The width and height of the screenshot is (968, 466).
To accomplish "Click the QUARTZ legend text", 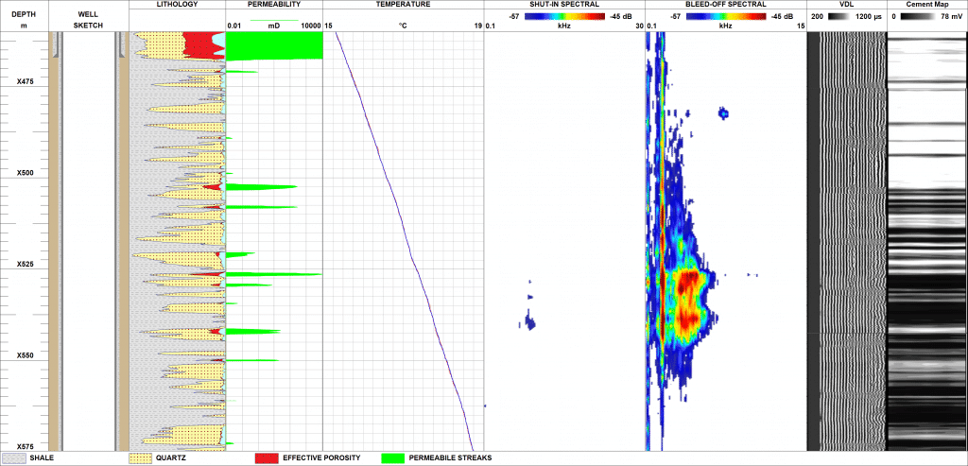I will coord(172,458).
